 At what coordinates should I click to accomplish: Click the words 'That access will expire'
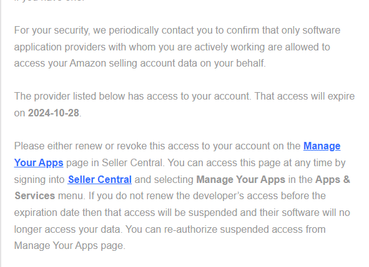point(305,96)
